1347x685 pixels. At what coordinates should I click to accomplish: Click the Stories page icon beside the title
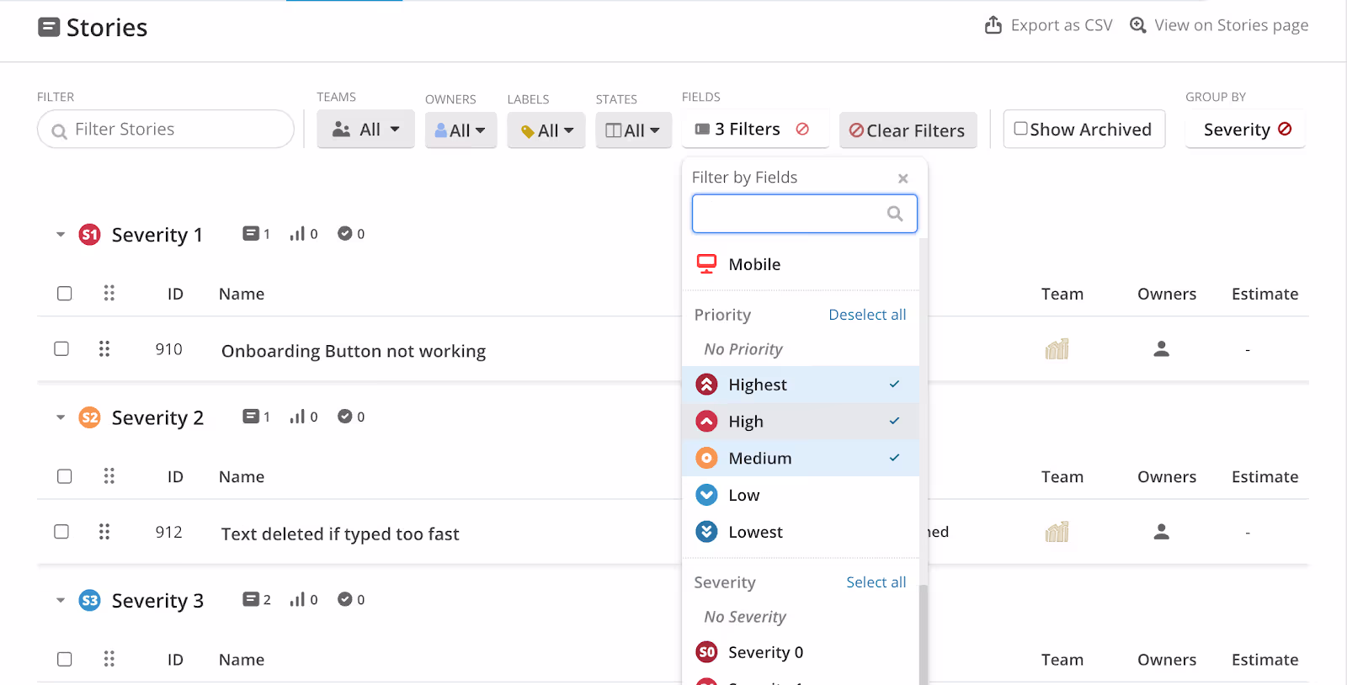49,28
